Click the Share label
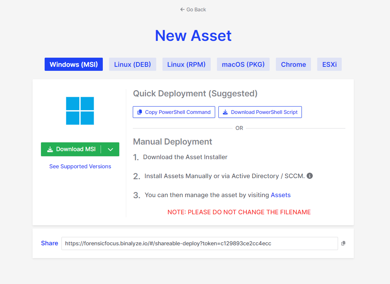The width and height of the screenshot is (390, 284). 49,243
